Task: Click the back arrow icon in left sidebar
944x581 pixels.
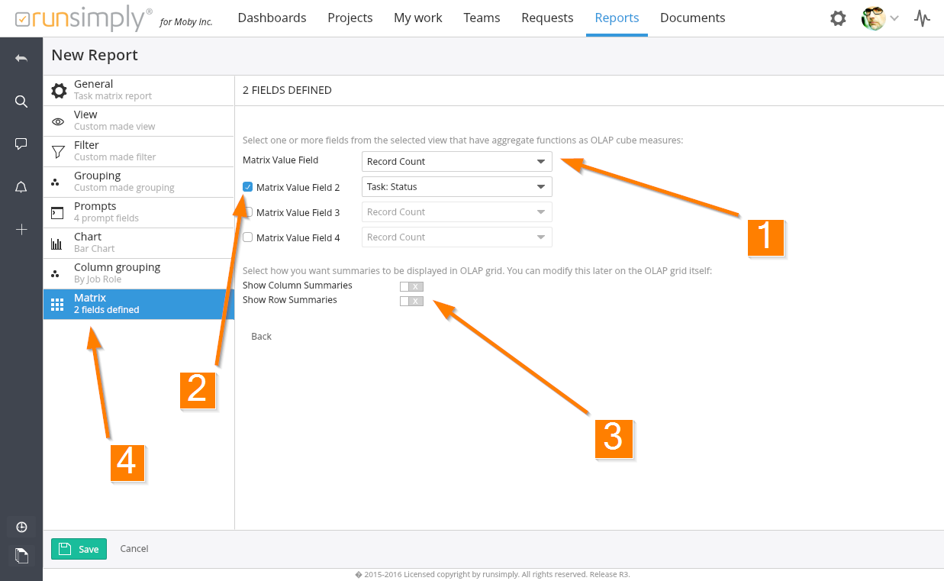Action: pyautogui.click(x=21, y=59)
